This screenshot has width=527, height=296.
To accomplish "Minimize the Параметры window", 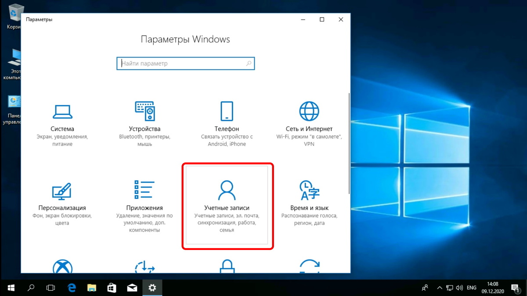I will [303, 20].
